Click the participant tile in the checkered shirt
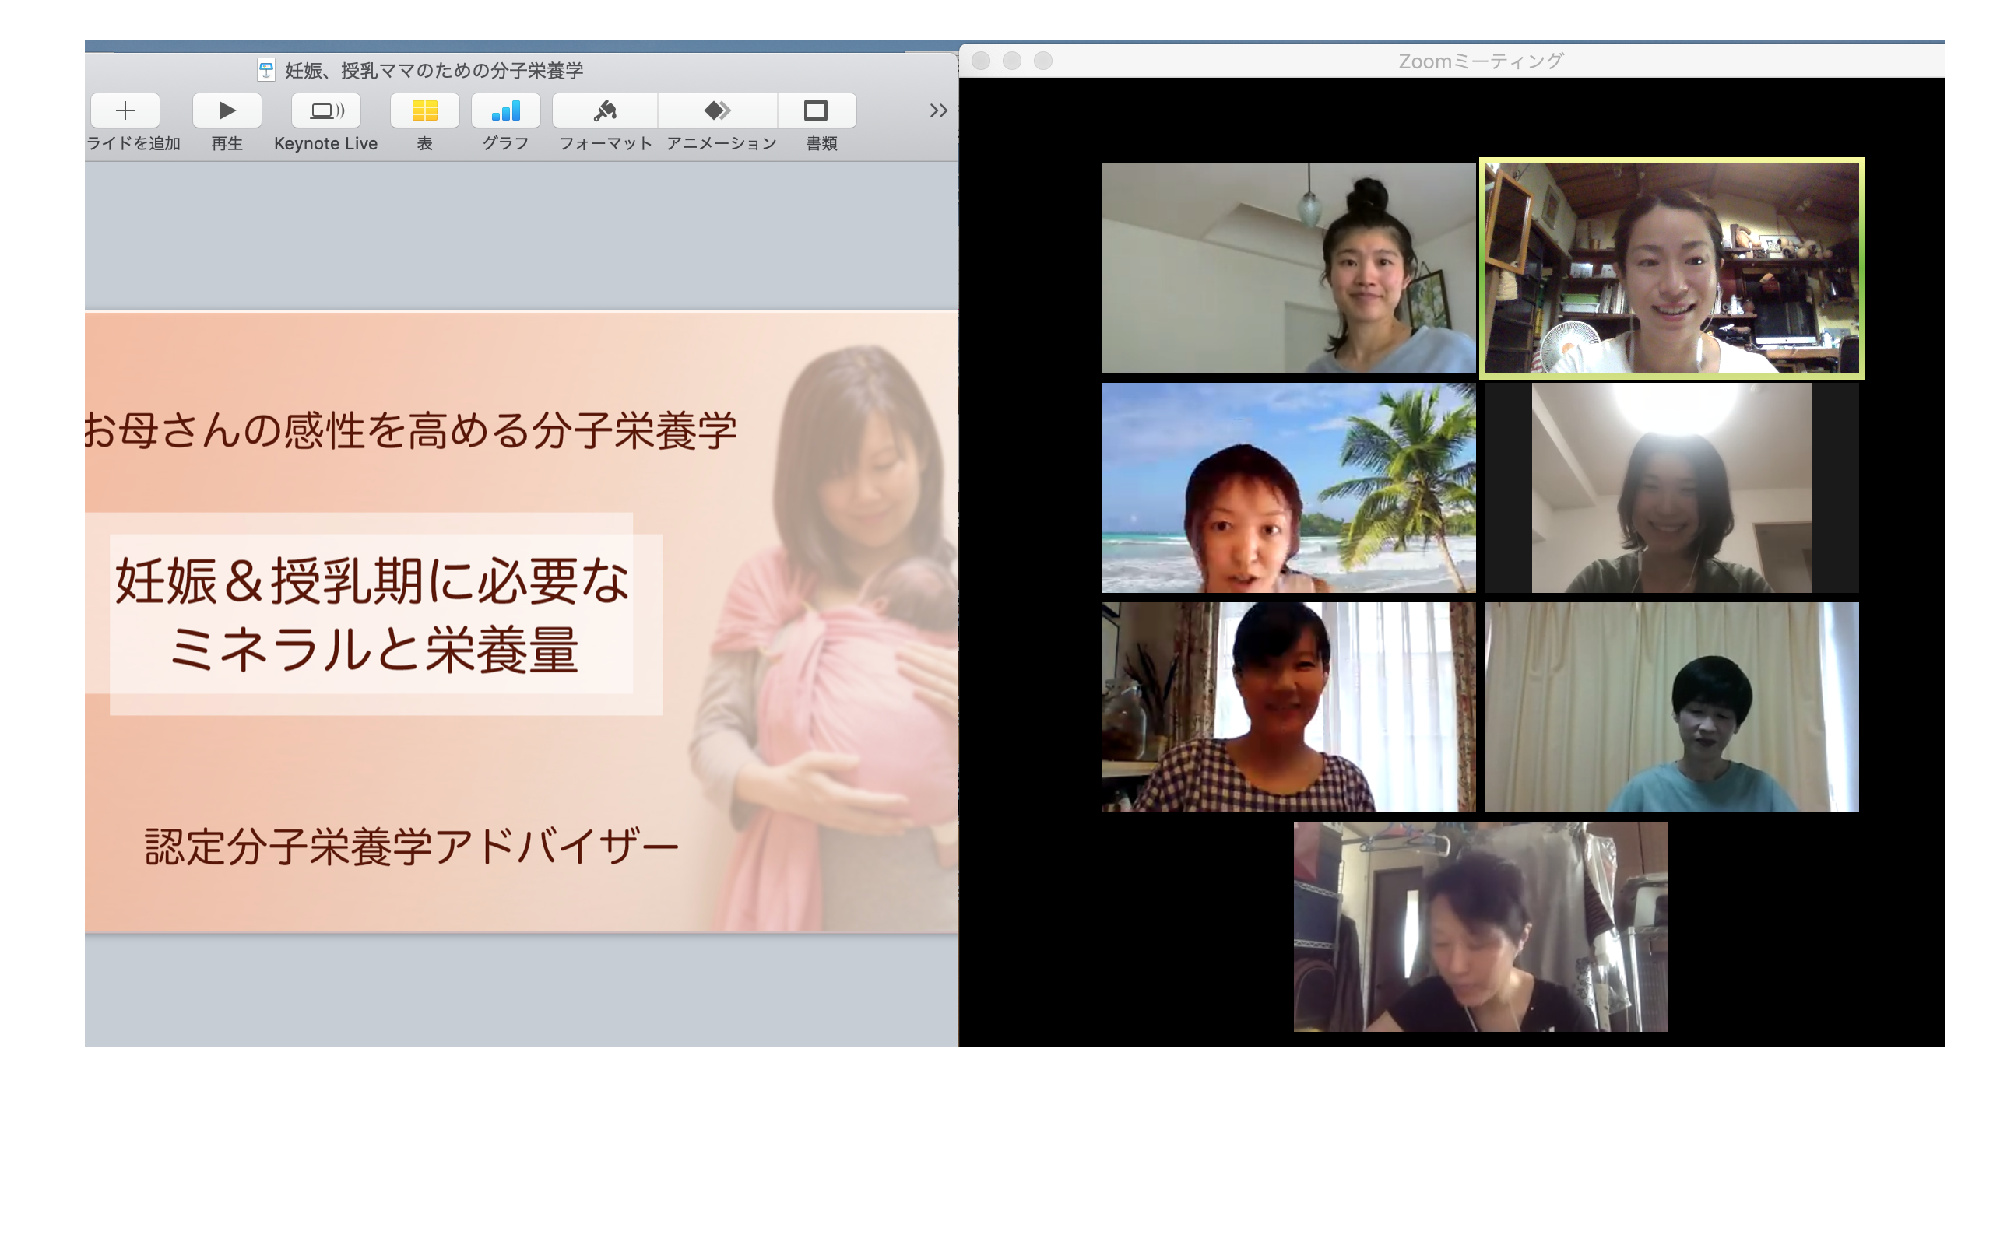This screenshot has width=1993, height=1245. pos(1288,707)
